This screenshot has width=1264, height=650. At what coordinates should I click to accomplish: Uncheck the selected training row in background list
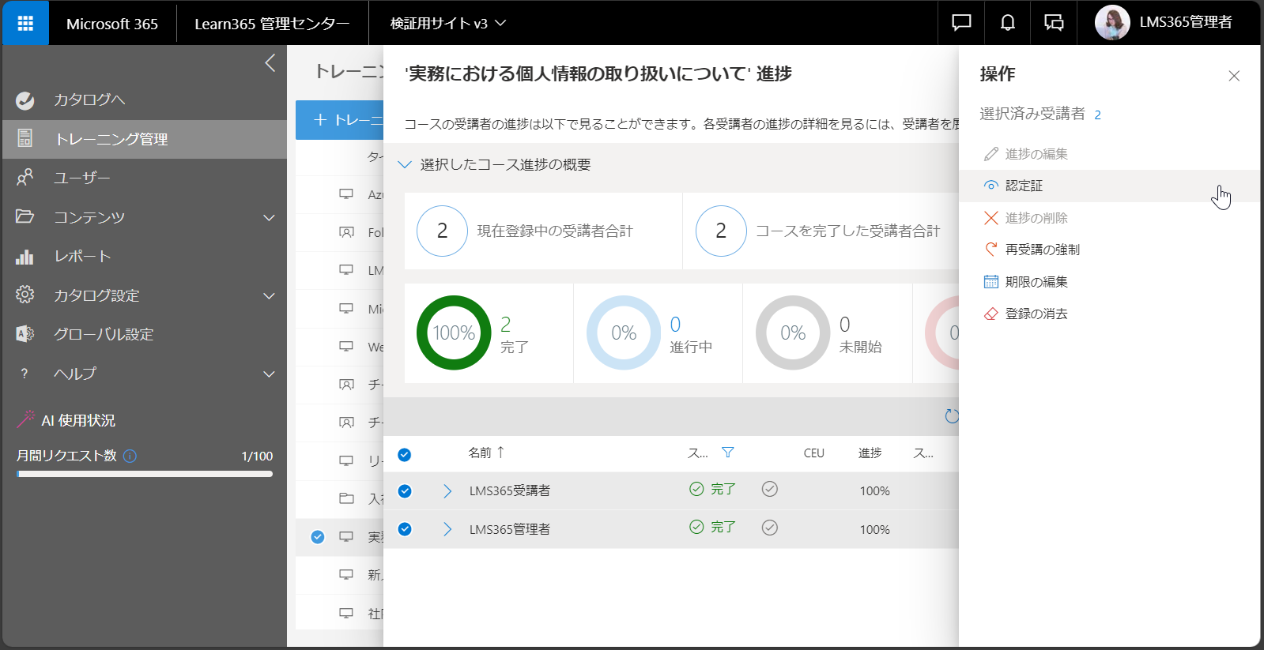[318, 537]
